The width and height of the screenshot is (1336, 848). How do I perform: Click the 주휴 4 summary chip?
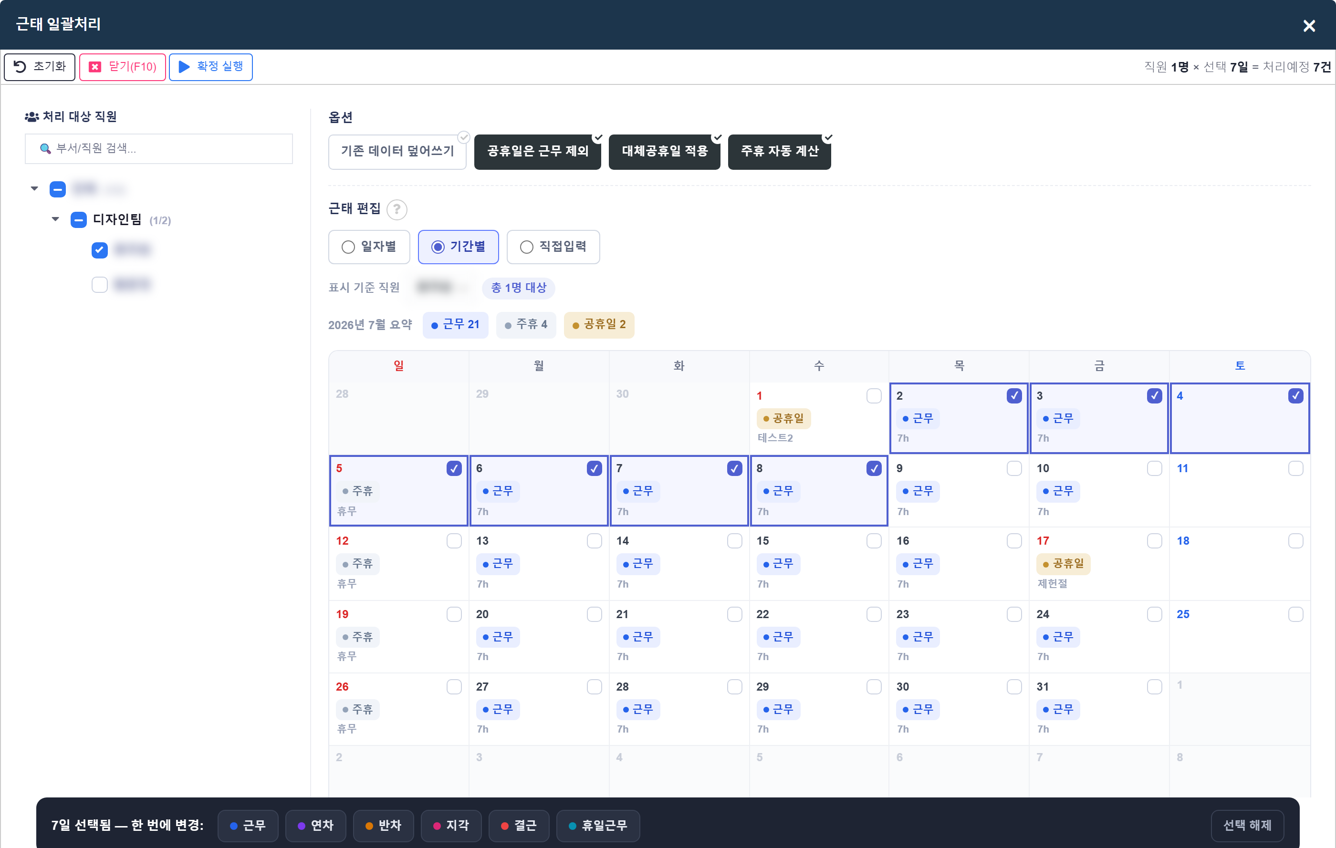(526, 324)
